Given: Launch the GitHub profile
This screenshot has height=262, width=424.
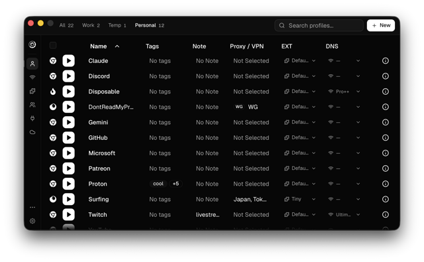Looking at the screenshot, I should click(x=69, y=138).
